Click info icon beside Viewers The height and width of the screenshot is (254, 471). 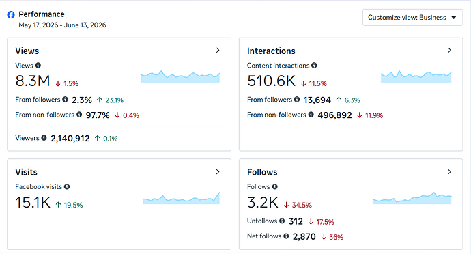[44, 138]
